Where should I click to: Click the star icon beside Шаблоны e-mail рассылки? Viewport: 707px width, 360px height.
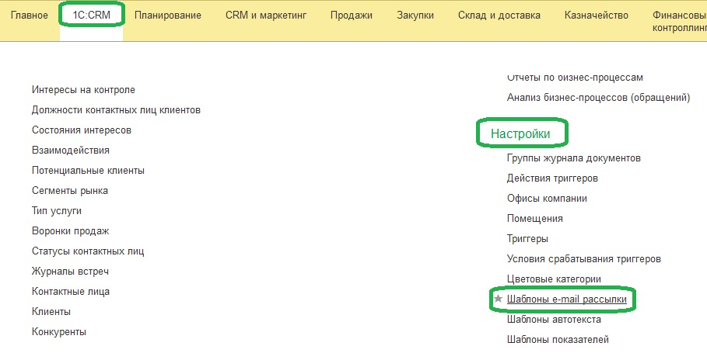pyautogui.click(x=498, y=299)
